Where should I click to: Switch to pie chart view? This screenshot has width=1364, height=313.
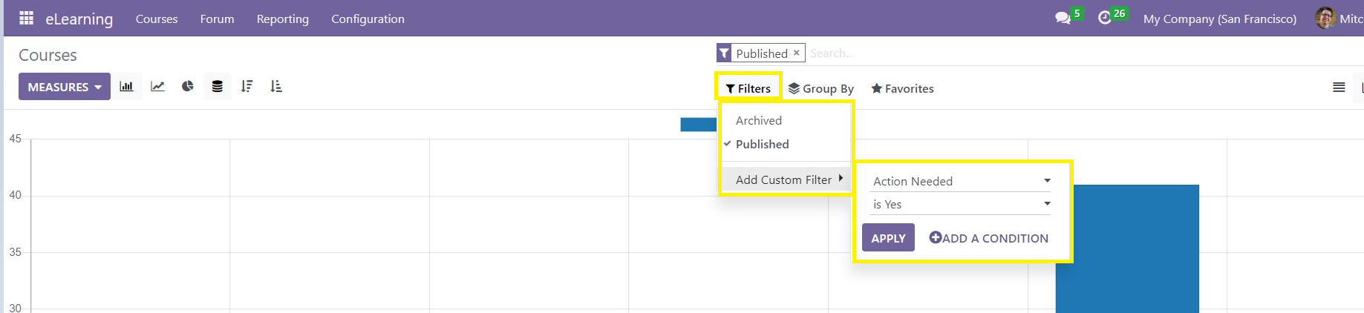point(187,86)
